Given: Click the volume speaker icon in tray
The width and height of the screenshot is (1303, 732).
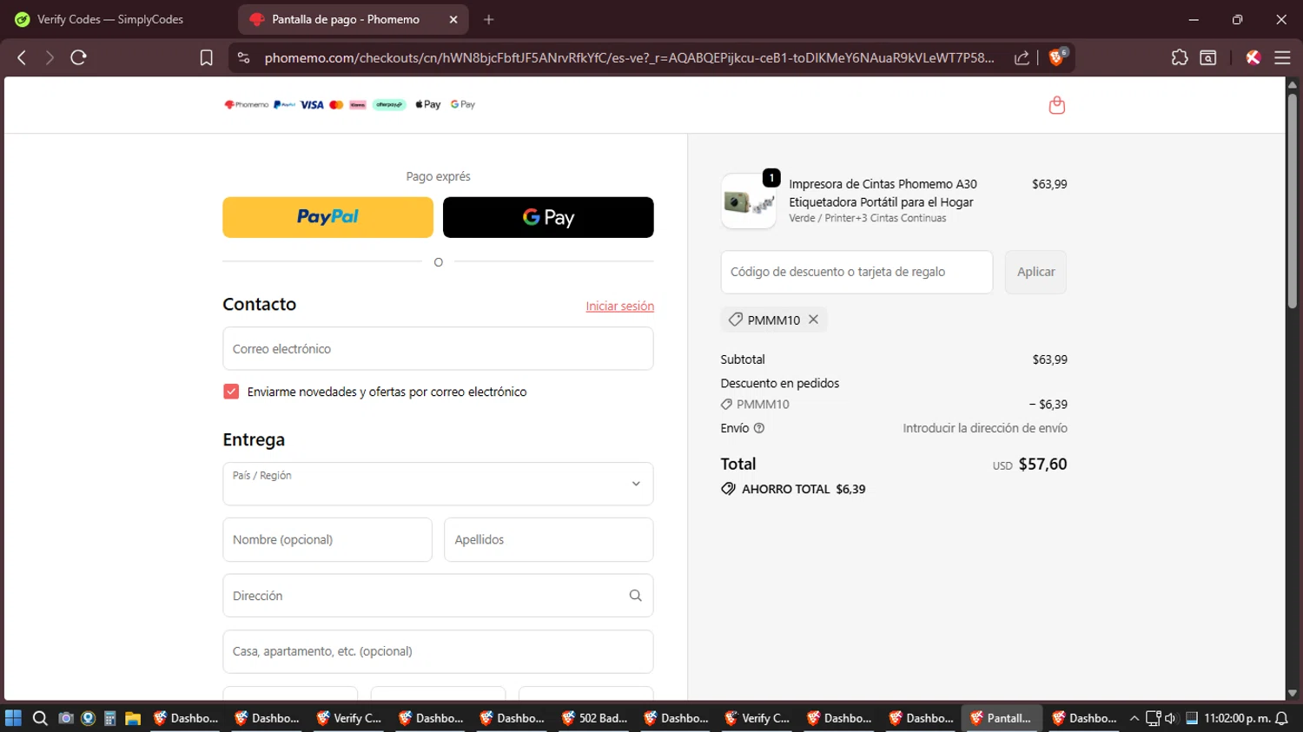Looking at the screenshot, I should point(1170,718).
